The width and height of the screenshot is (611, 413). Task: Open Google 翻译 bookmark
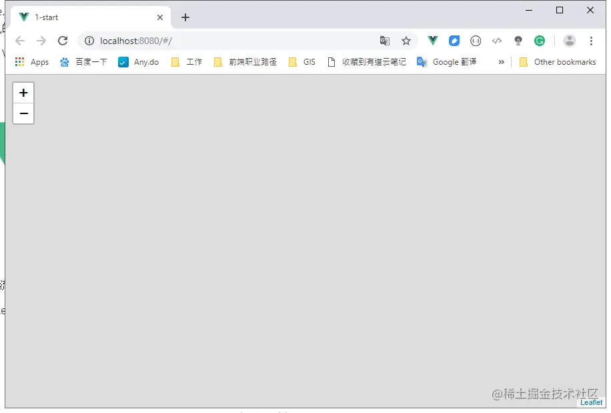(x=447, y=62)
